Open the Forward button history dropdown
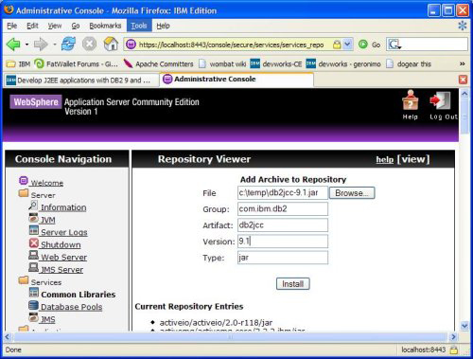Viewport: 473px width, 359px height. tap(55, 45)
